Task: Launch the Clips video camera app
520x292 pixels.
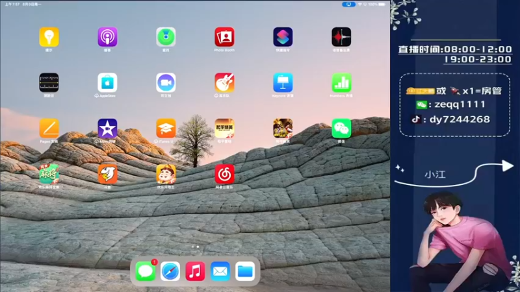Action: click(166, 82)
